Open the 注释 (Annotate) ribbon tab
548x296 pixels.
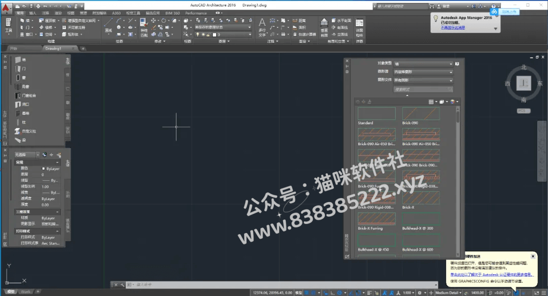pos(46,13)
